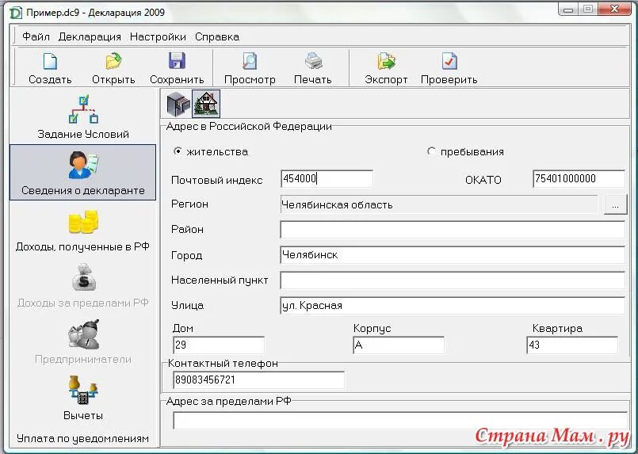Open the Справка menu
Screen dimensions: 638x454
click(x=217, y=36)
